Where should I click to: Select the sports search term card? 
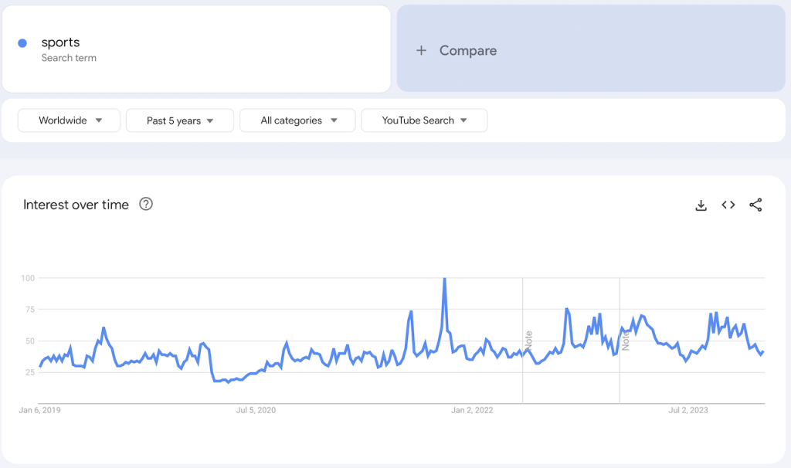[x=197, y=49]
